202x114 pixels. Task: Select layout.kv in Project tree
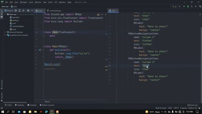(15, 17)
